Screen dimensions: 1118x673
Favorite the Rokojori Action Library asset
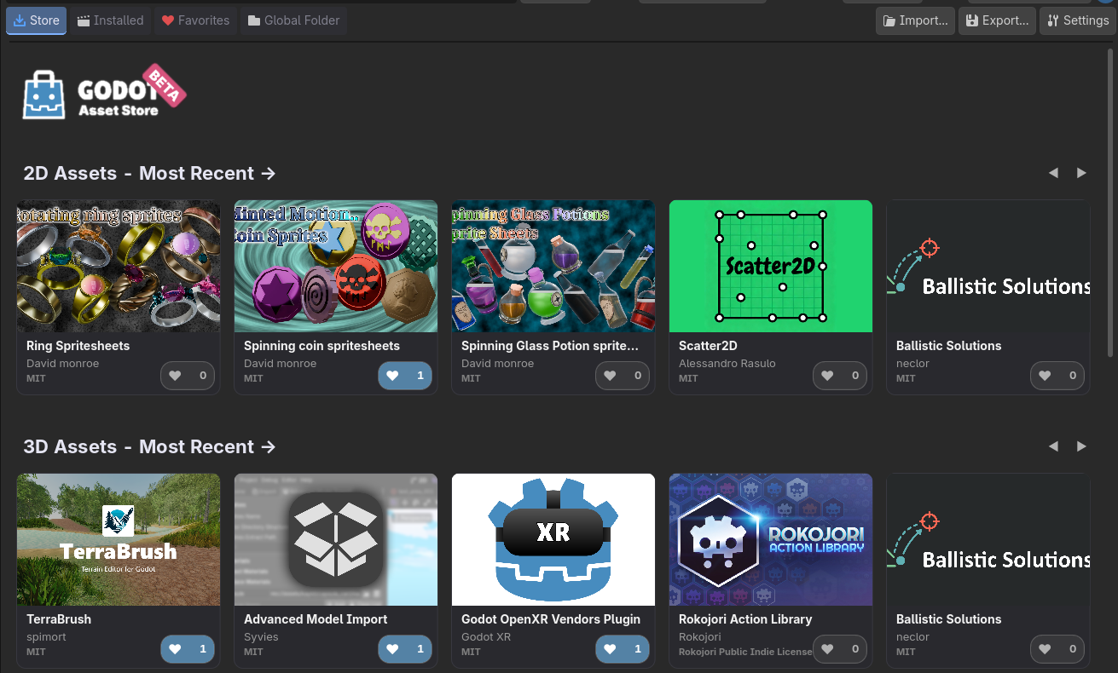(840, 649)
